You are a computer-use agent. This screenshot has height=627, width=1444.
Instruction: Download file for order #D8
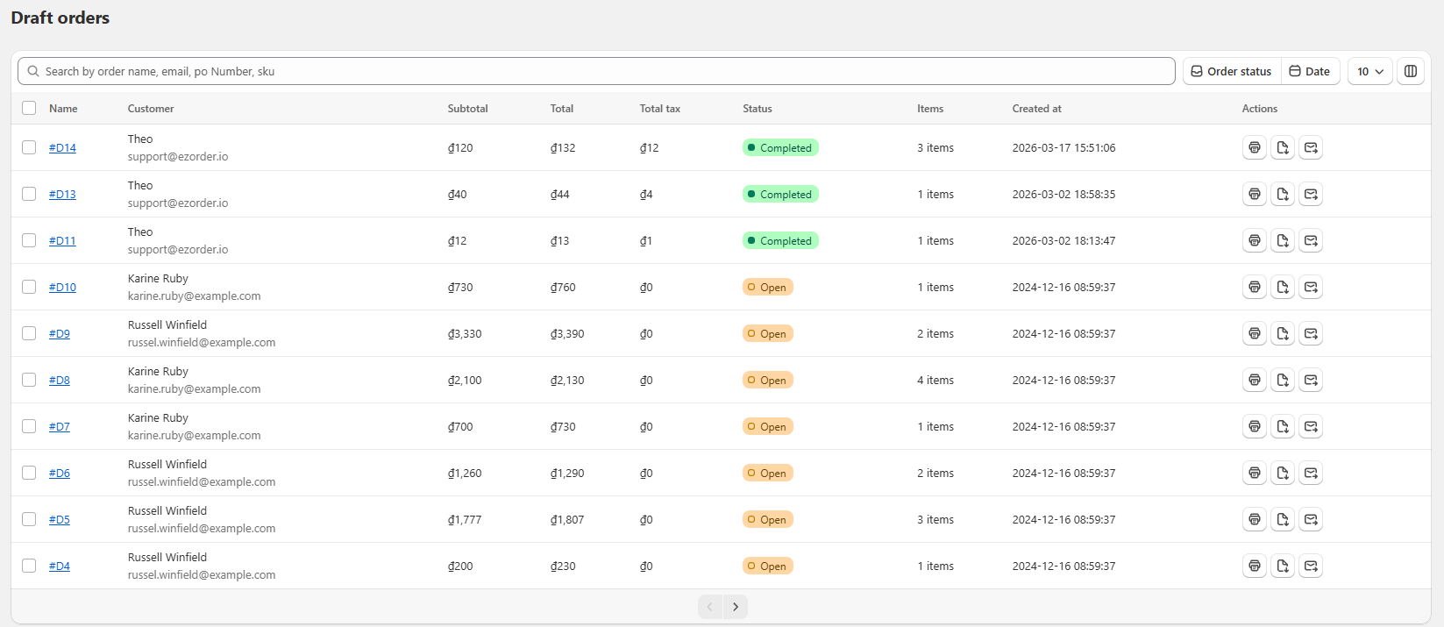pos(1283,380)
